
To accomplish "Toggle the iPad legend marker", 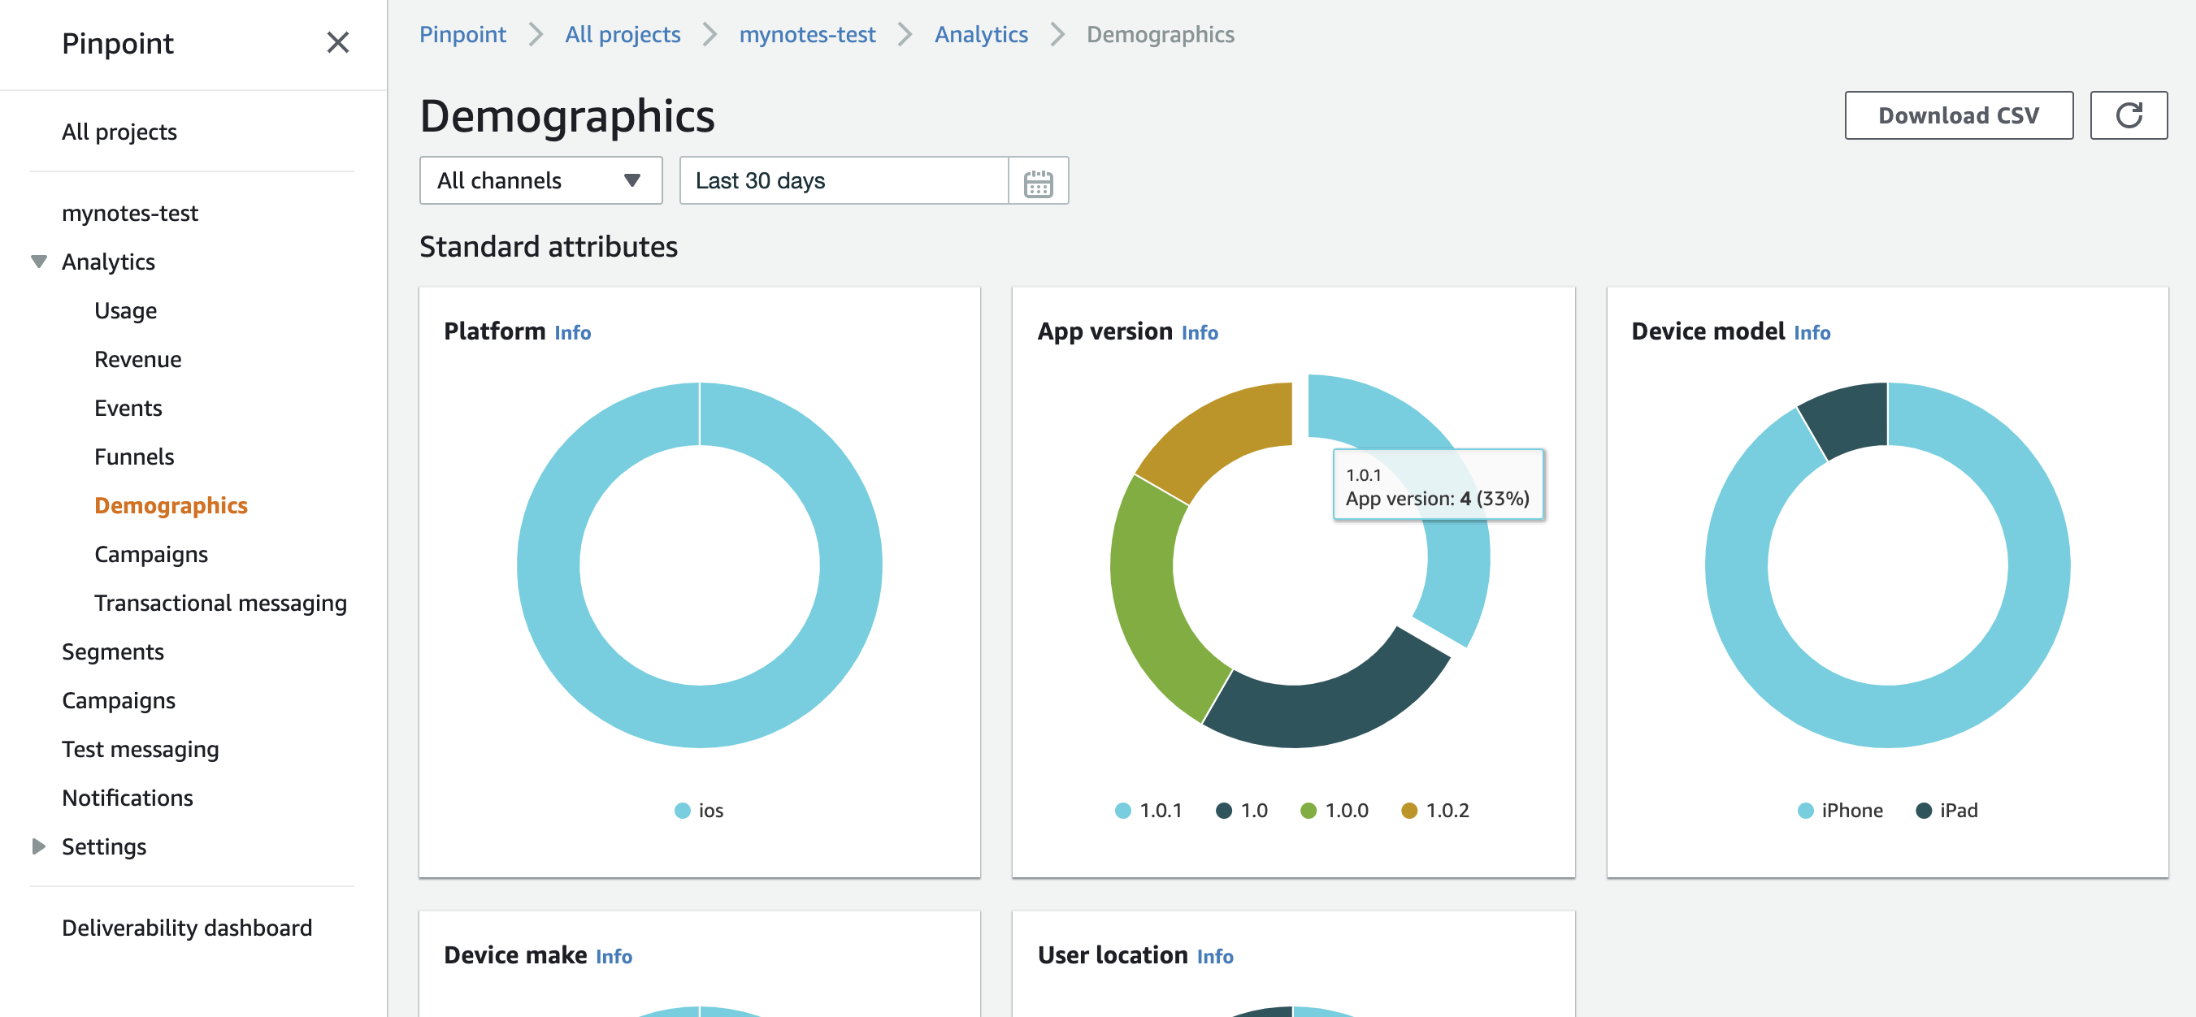I will pyautogui.click(x=1923, y=810).
